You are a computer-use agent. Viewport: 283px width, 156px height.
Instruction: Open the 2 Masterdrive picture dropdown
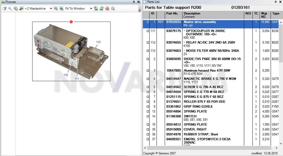click(51, 9)
